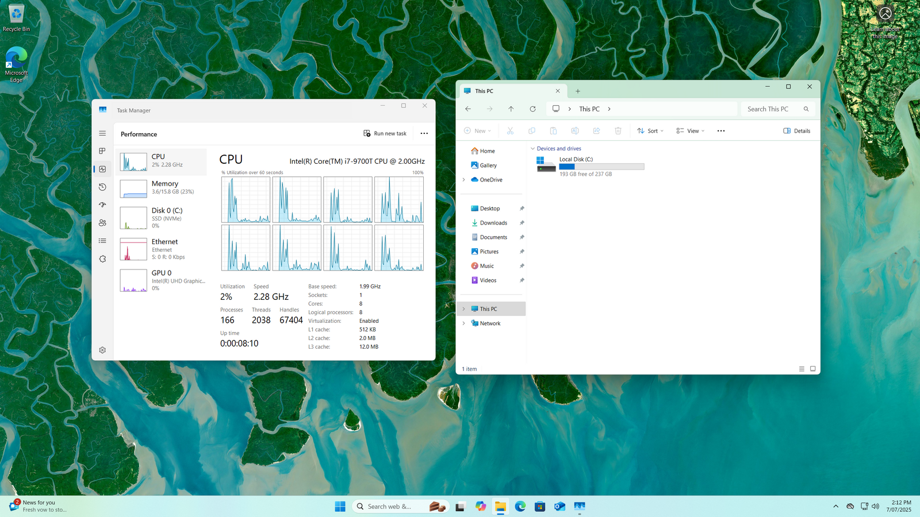Open Startup apps page in sidebar
920x517 pixels.
click(x=102, y=205)
